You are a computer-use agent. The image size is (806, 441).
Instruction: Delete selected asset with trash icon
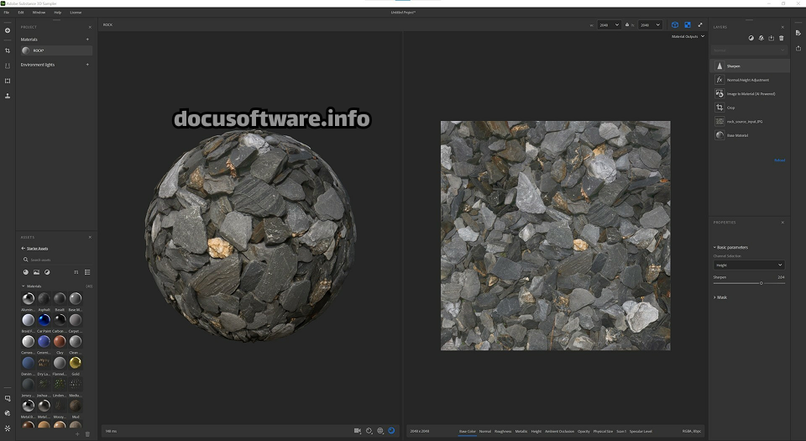pyautogui.click(x=87, y=434)
